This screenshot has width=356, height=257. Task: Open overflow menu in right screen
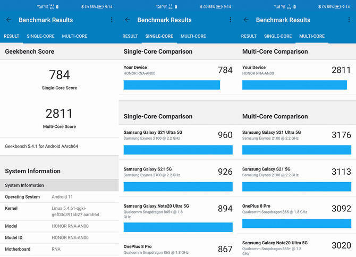349,20
